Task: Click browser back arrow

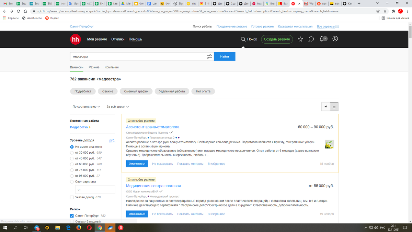Action: coord(4,11)
